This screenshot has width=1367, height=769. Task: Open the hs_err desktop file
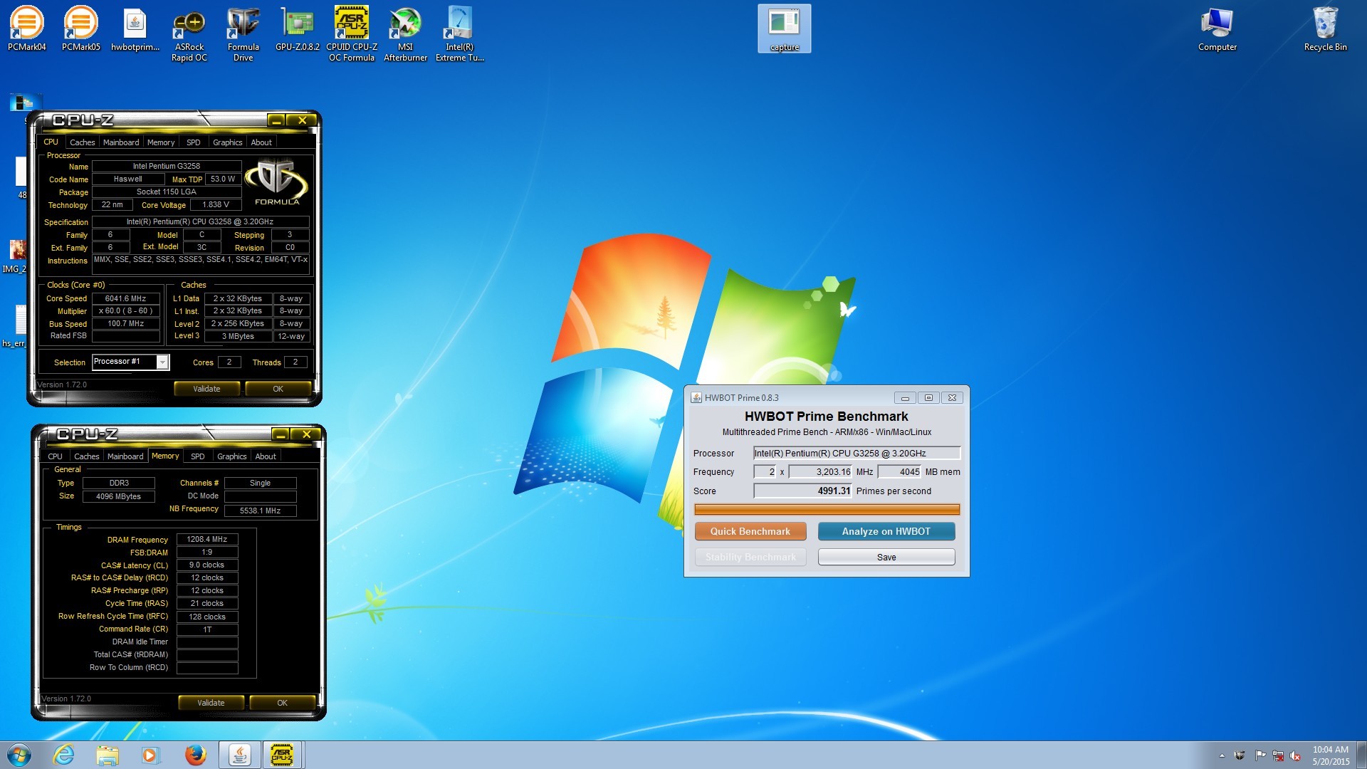click(x=14, y=328)
